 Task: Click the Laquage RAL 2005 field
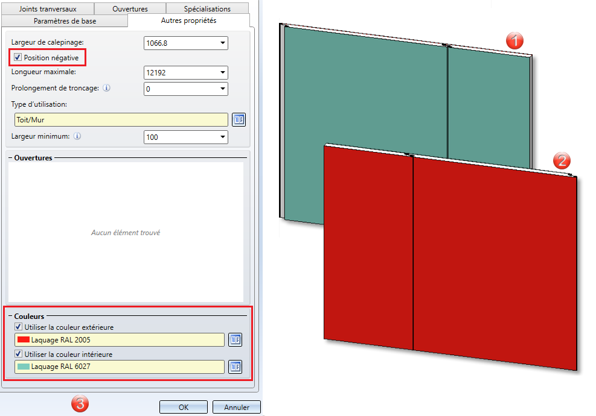click(x=120, y=339)
